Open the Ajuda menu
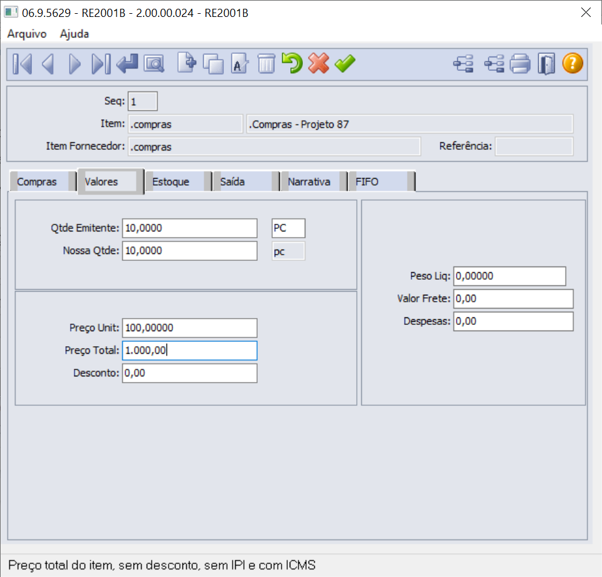 74,34
